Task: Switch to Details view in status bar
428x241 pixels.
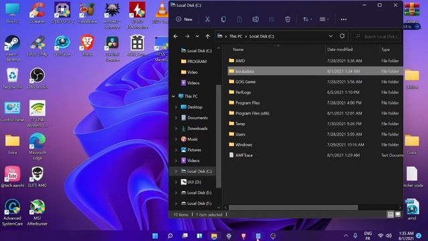Action: pos(391,214)
